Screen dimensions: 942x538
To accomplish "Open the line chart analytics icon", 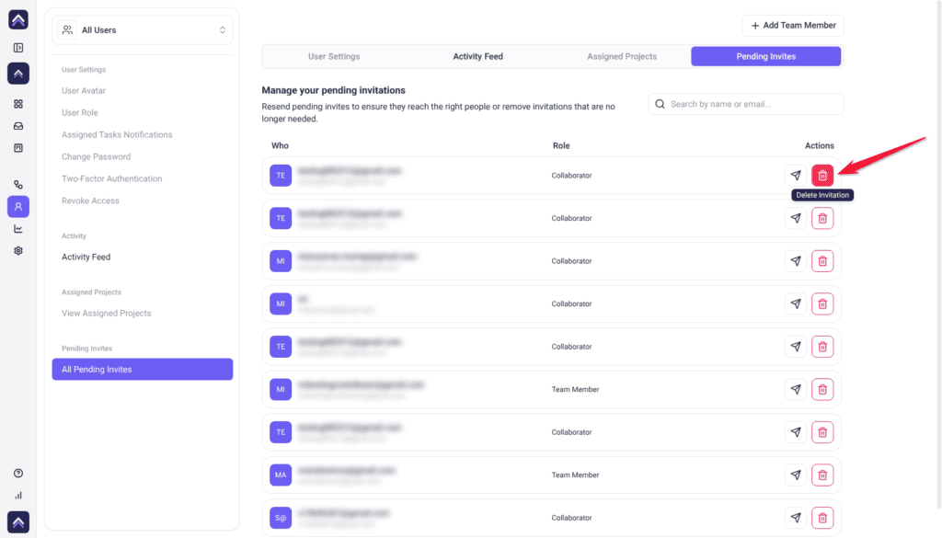I will (18, 229).
